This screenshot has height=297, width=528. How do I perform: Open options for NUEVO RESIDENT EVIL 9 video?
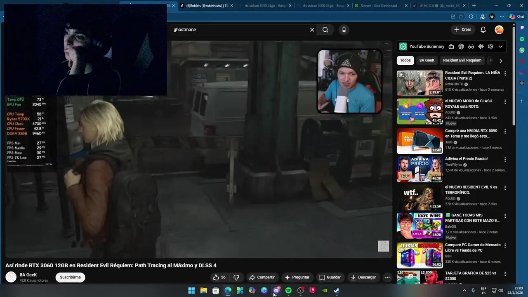coord(505,188)
